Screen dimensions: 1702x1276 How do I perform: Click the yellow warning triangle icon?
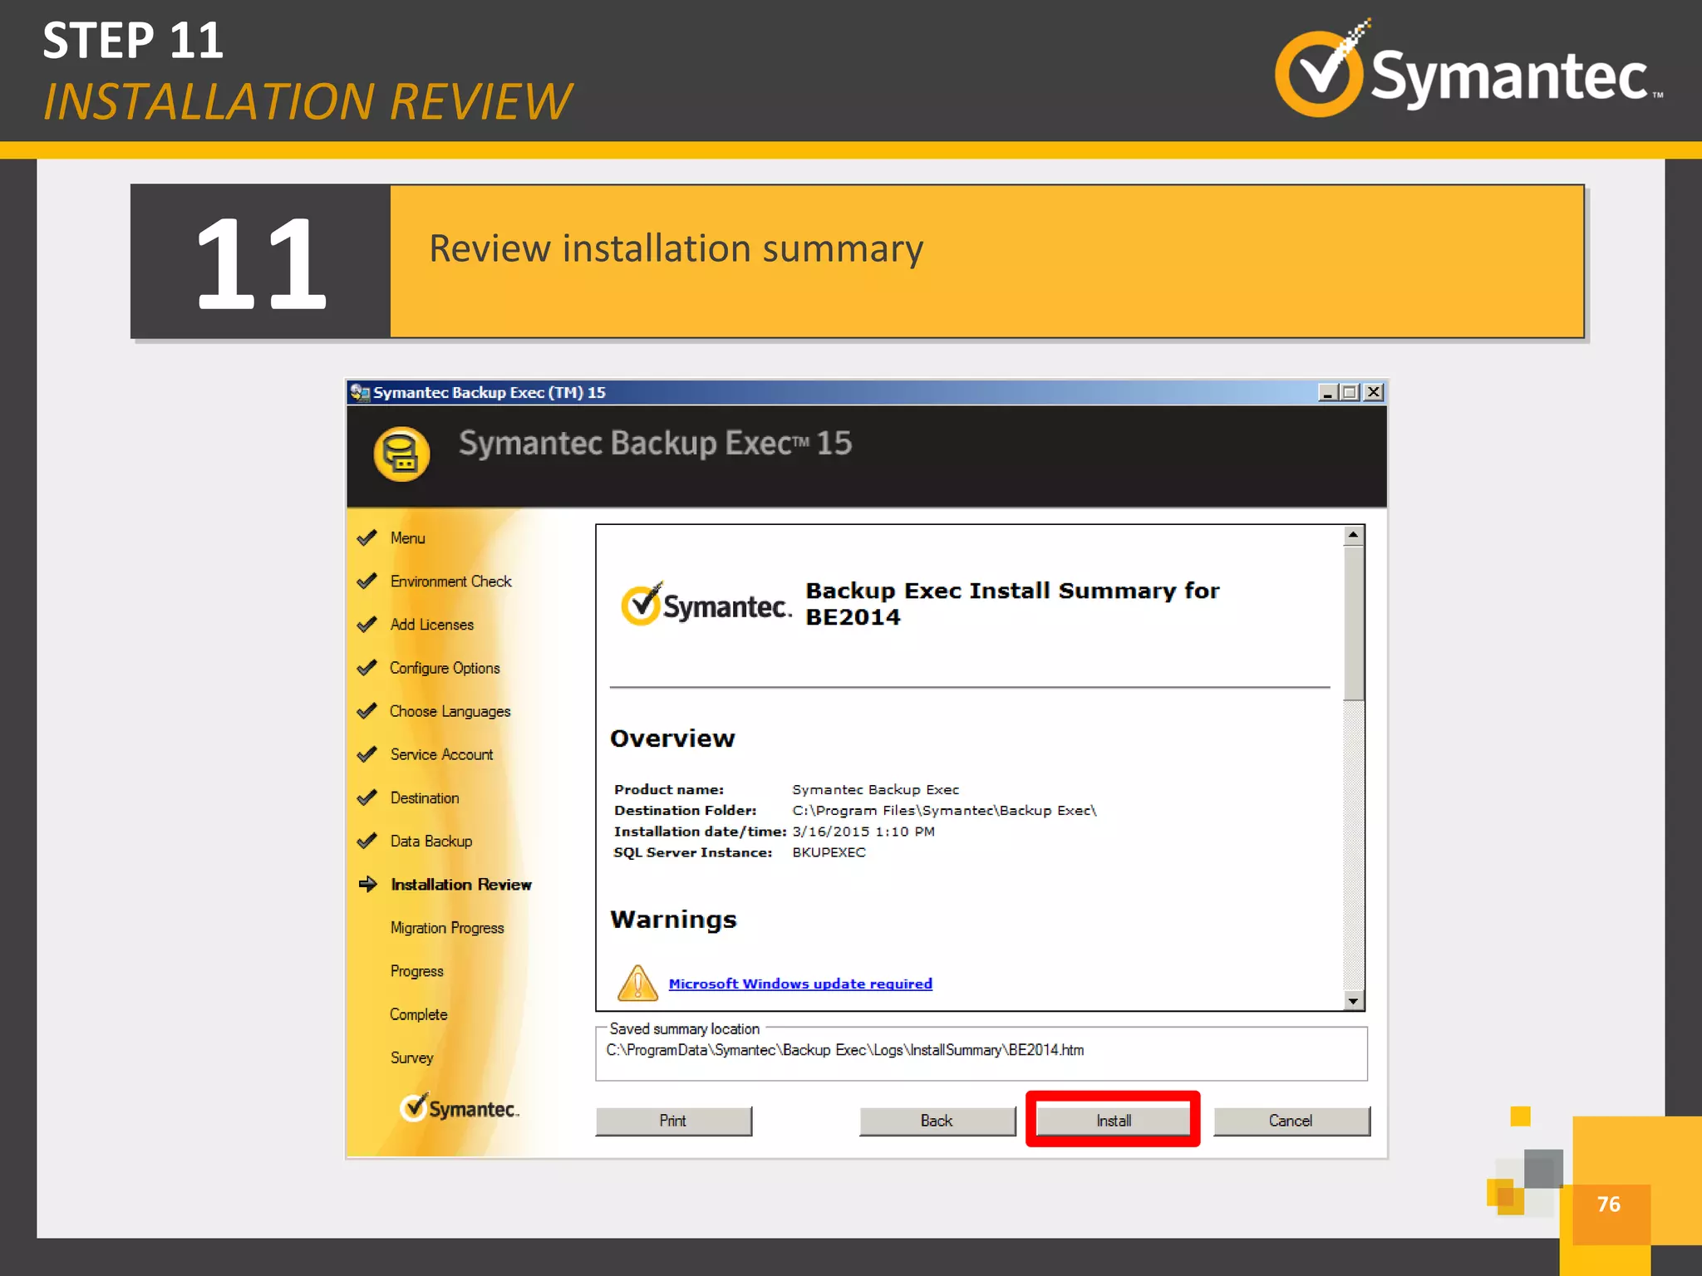(x=637, y=983)
